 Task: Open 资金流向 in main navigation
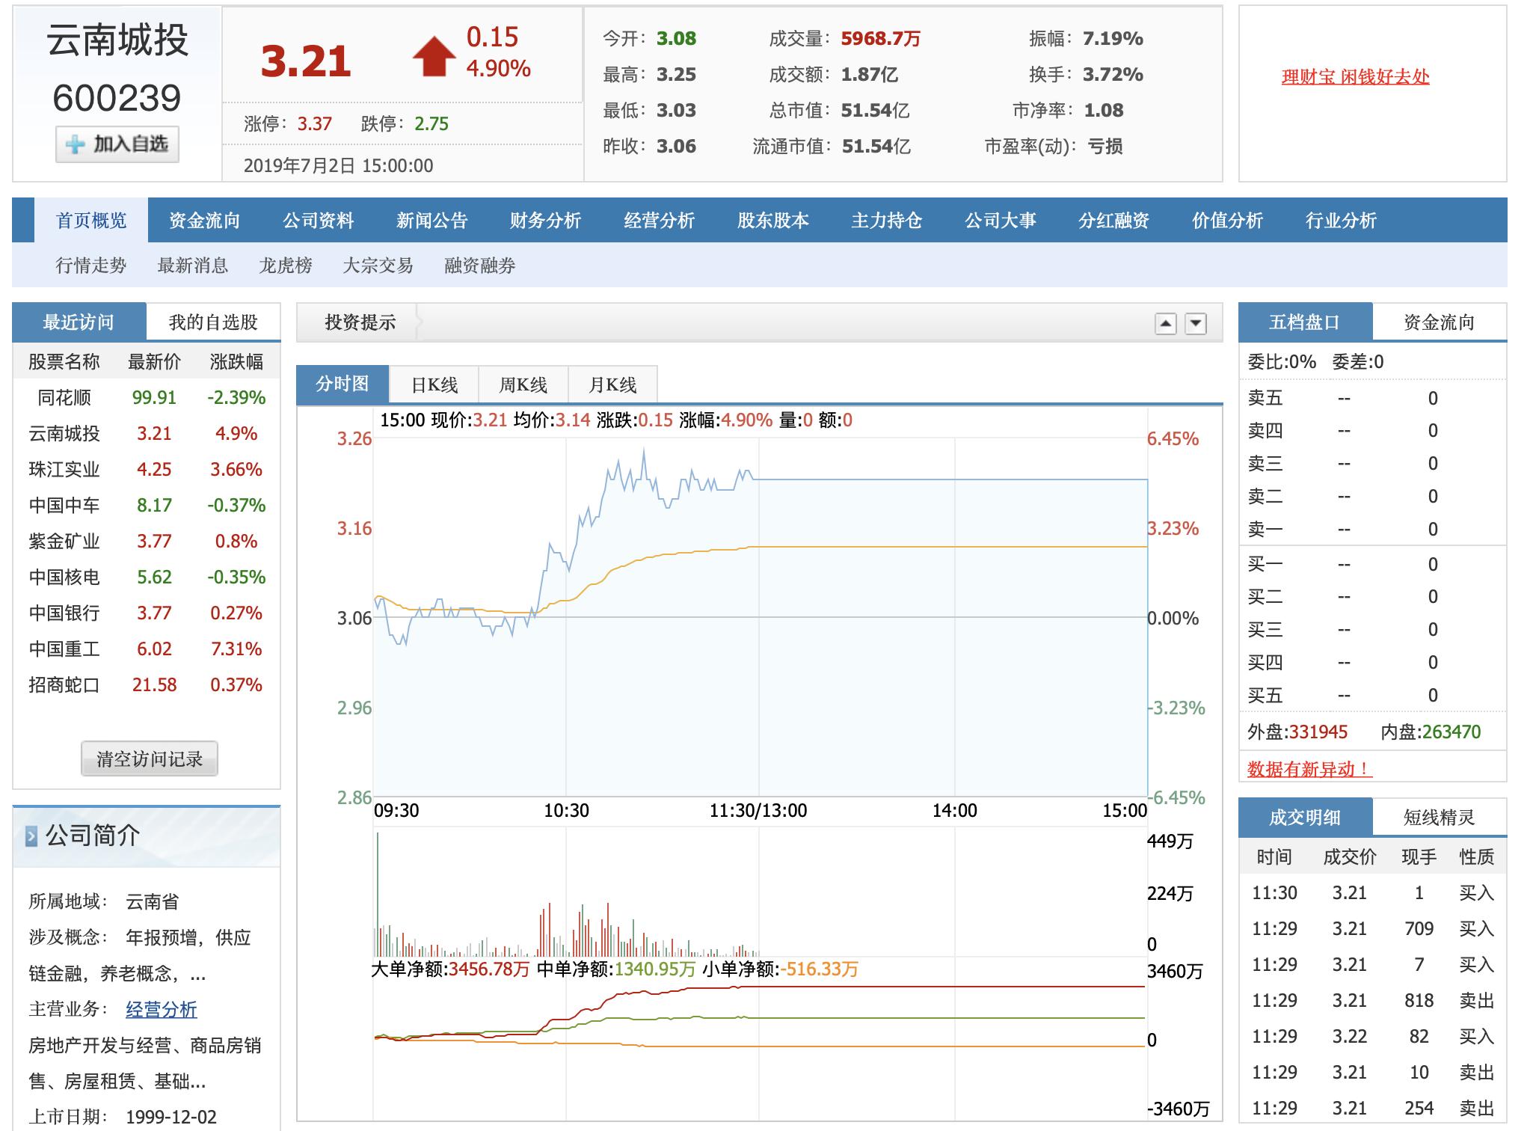204,221
